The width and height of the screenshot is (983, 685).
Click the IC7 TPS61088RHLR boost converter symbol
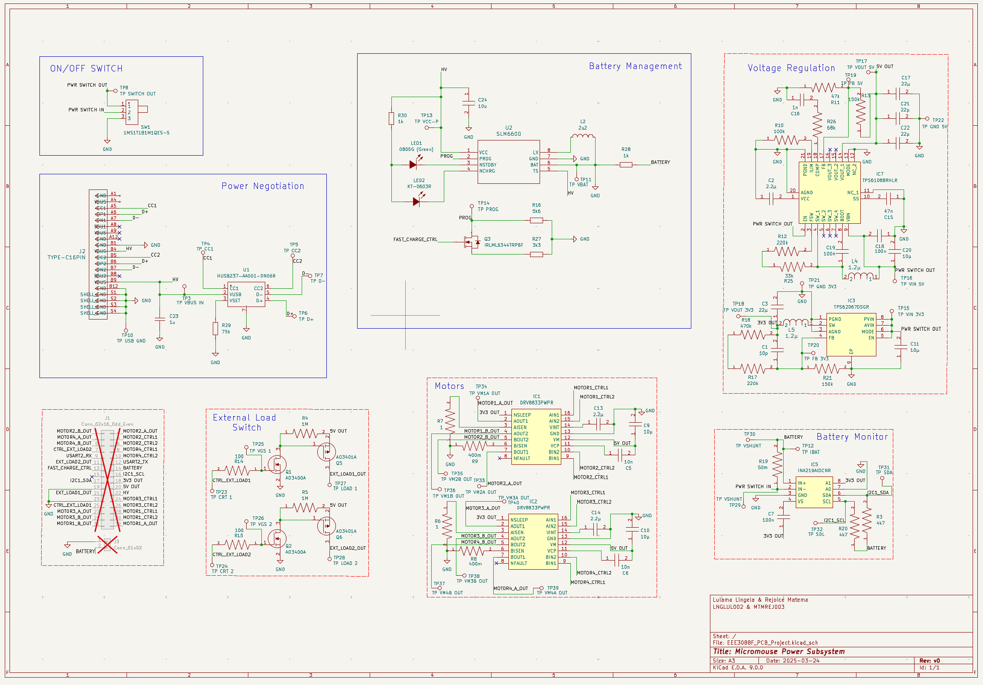coord(830,192)
